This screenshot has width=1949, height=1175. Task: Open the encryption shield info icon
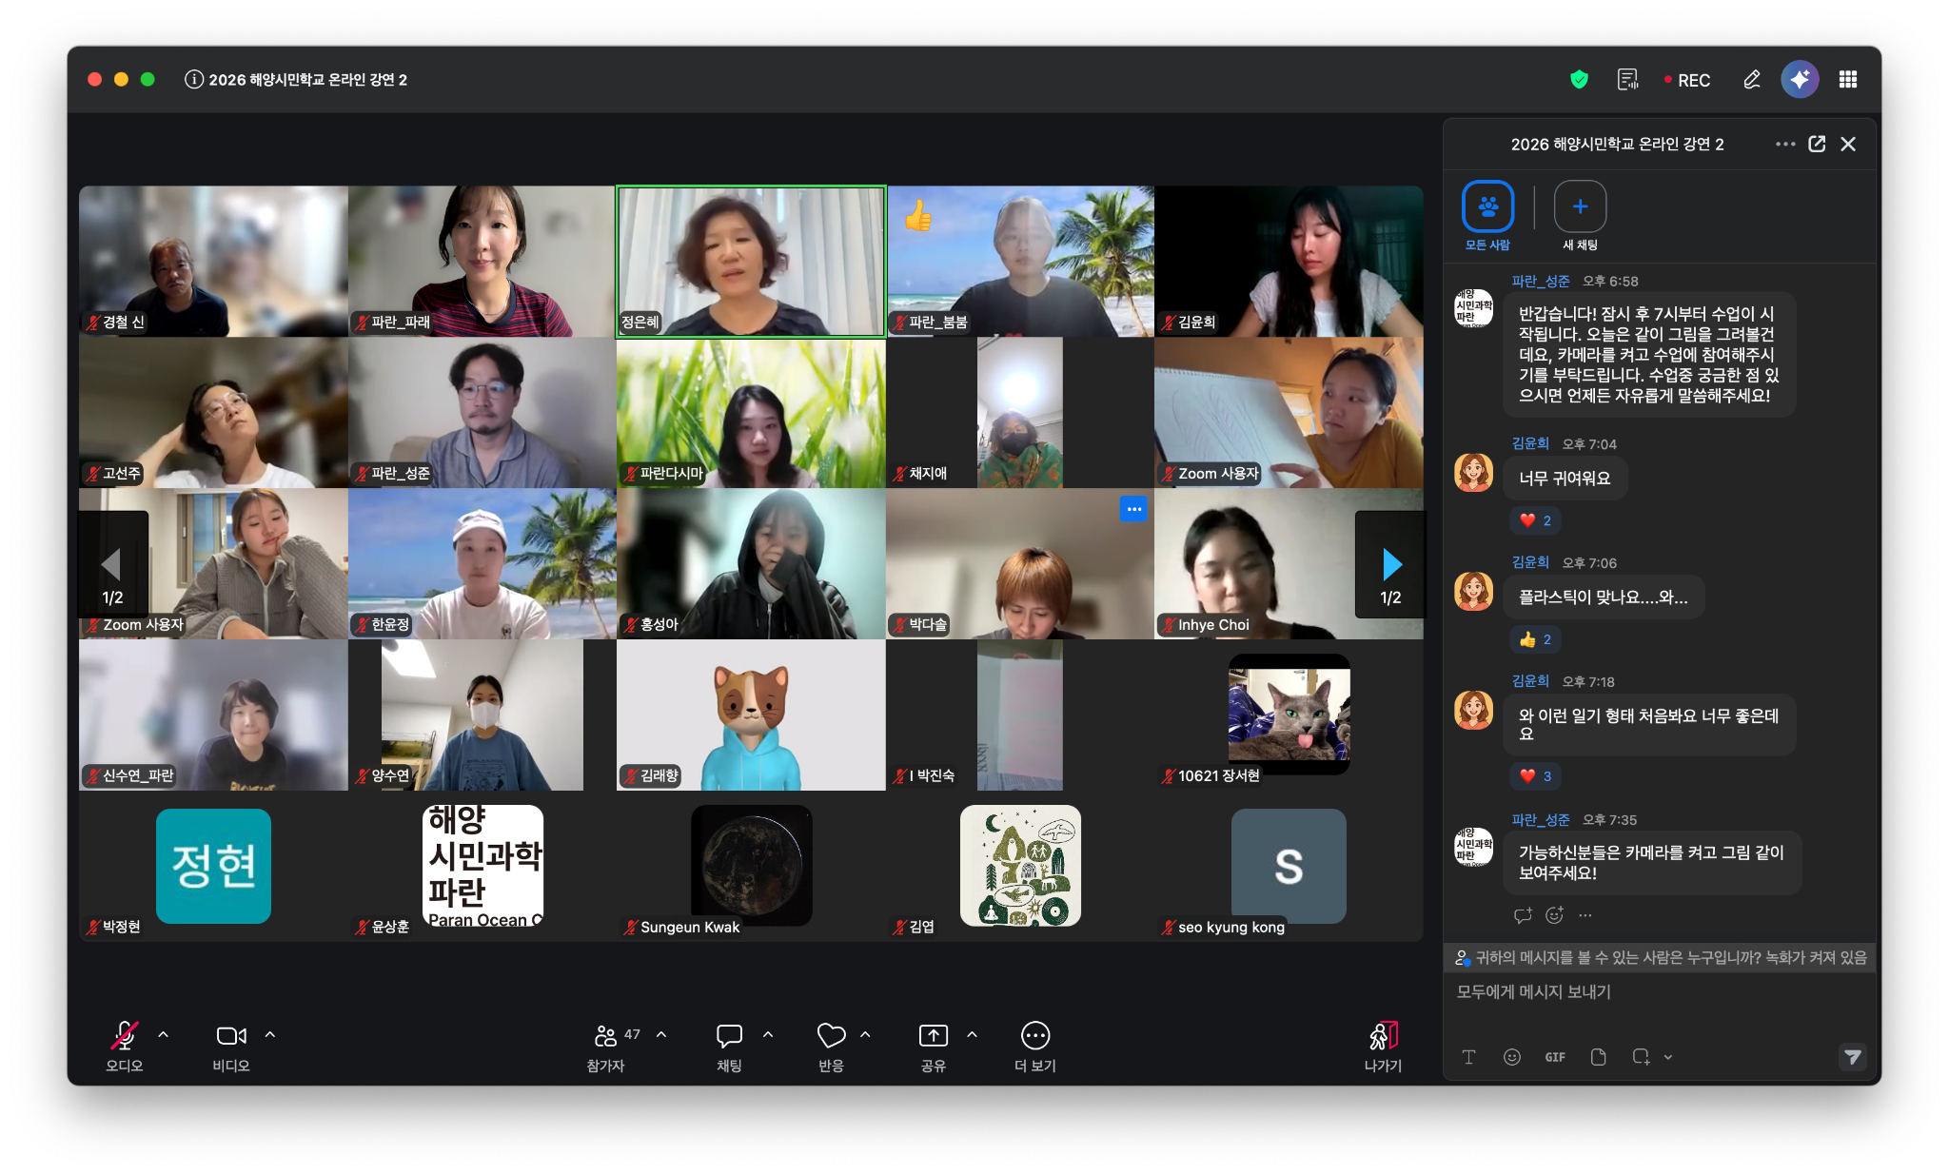[x=1579, y=80]
